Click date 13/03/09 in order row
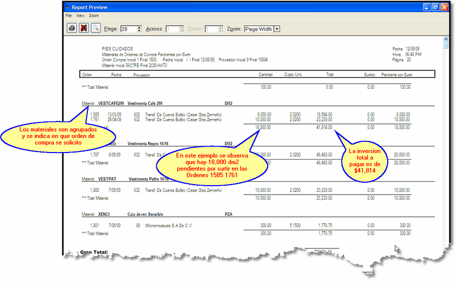This screenshot has width=456, height=281. (115, 114)
